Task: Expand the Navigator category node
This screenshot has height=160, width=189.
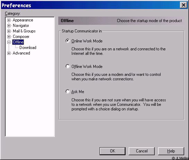Action: 9,26
